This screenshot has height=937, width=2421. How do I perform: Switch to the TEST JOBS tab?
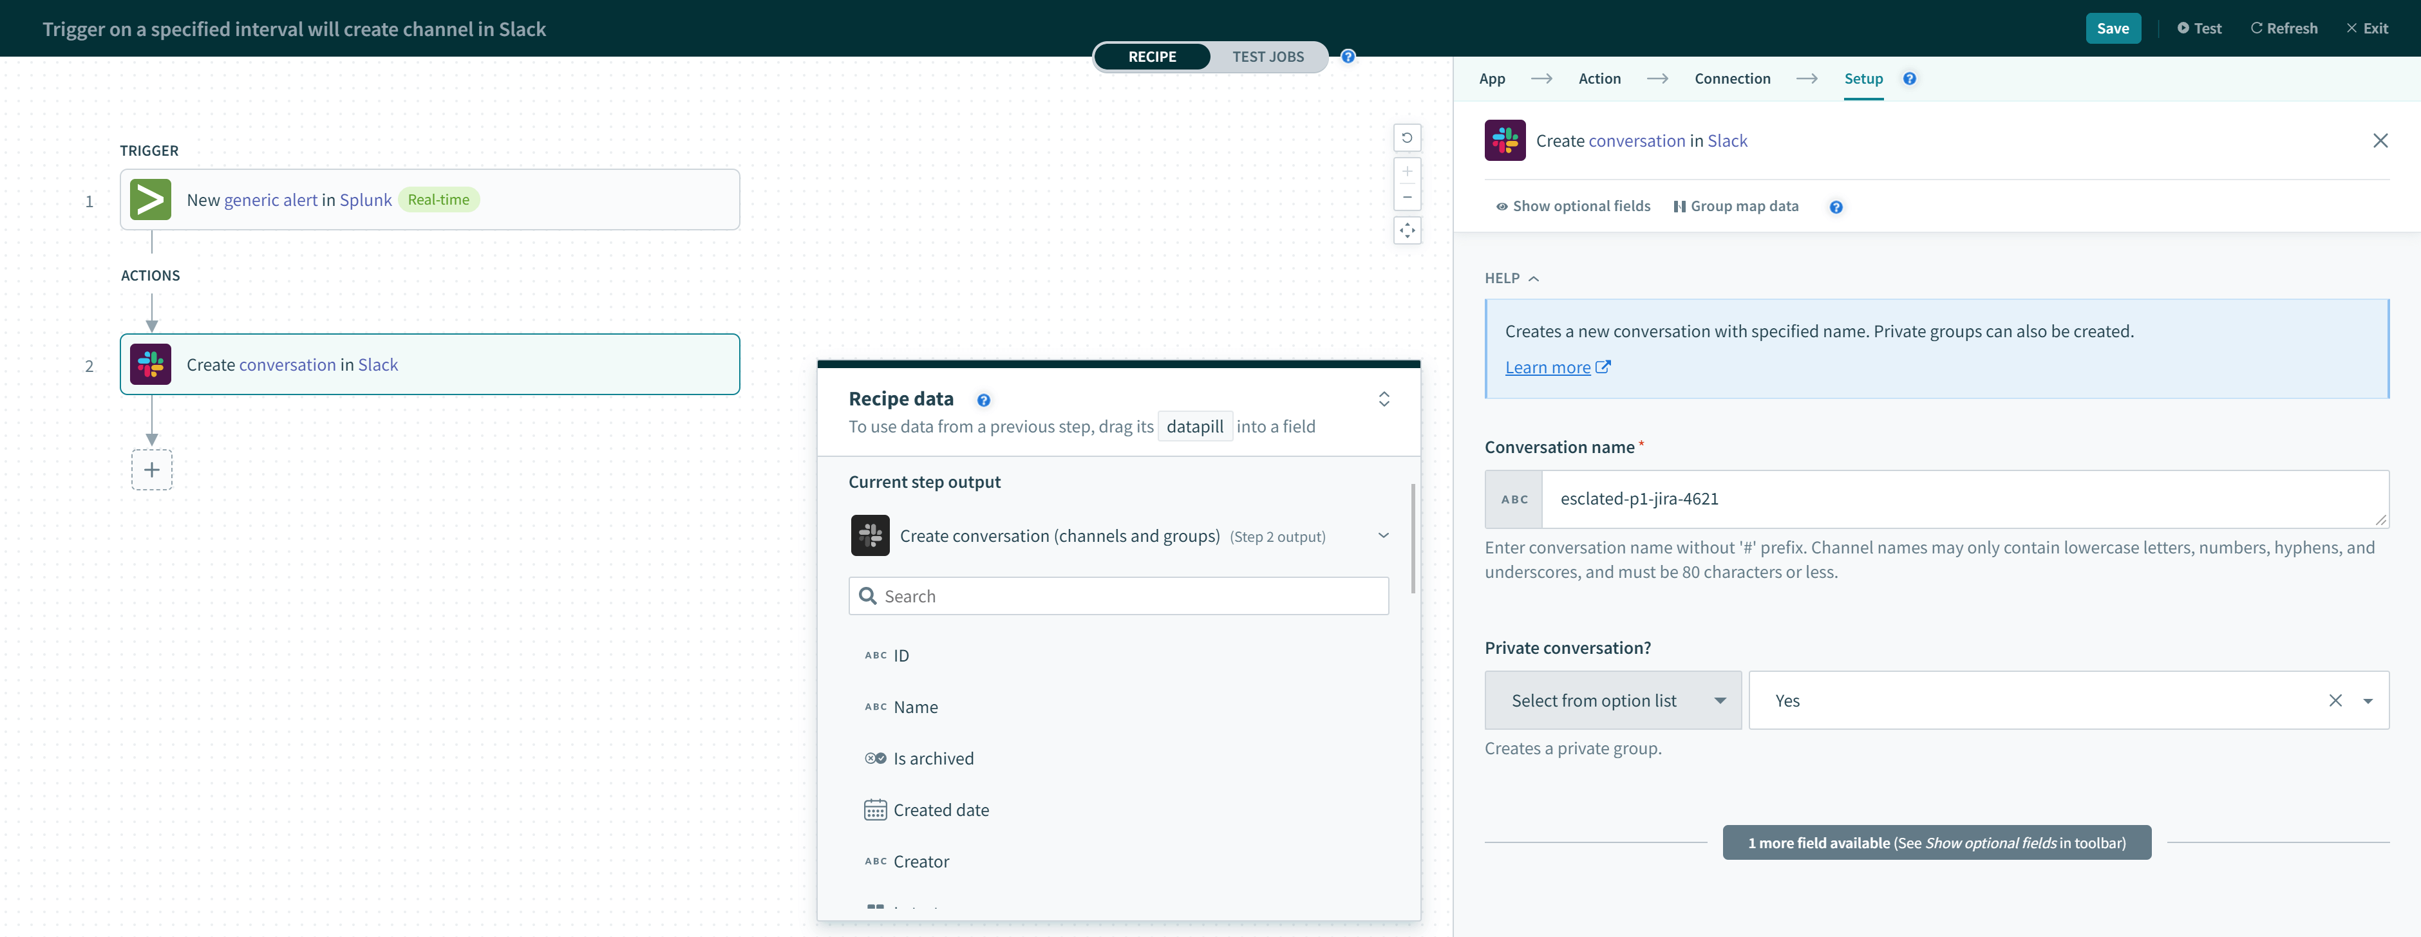pos(1266,55)
